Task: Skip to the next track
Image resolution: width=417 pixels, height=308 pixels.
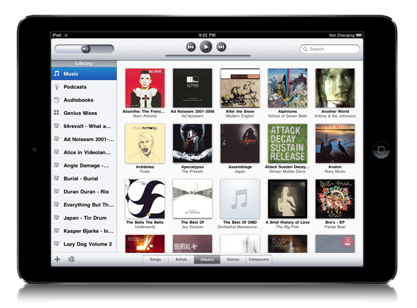Action: [221, 47]
